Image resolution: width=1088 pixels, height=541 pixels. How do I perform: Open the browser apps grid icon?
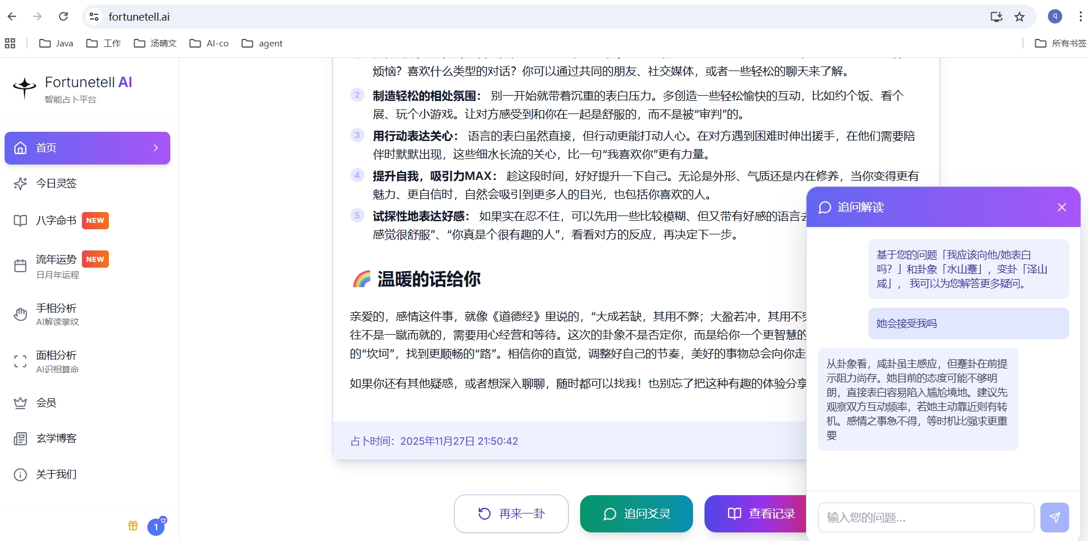pos(10,43)
